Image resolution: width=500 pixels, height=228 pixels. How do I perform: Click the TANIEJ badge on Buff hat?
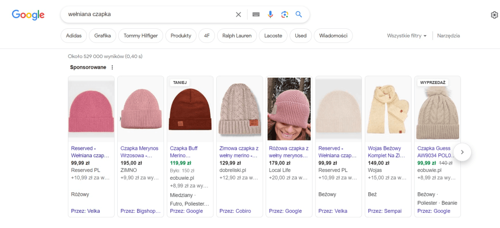point(180,83)
